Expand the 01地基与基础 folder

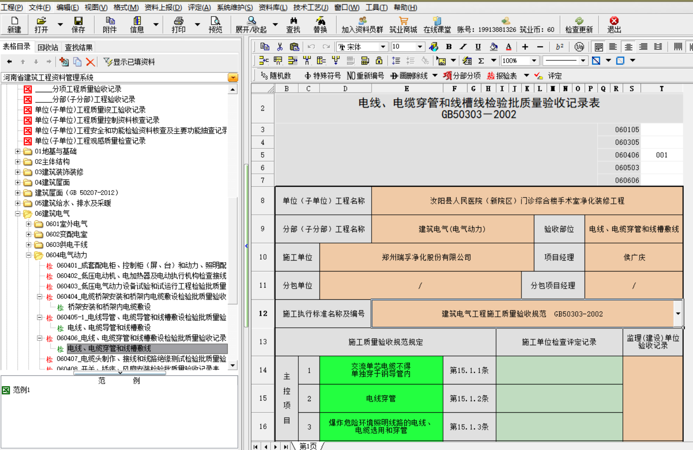point(18,151)
